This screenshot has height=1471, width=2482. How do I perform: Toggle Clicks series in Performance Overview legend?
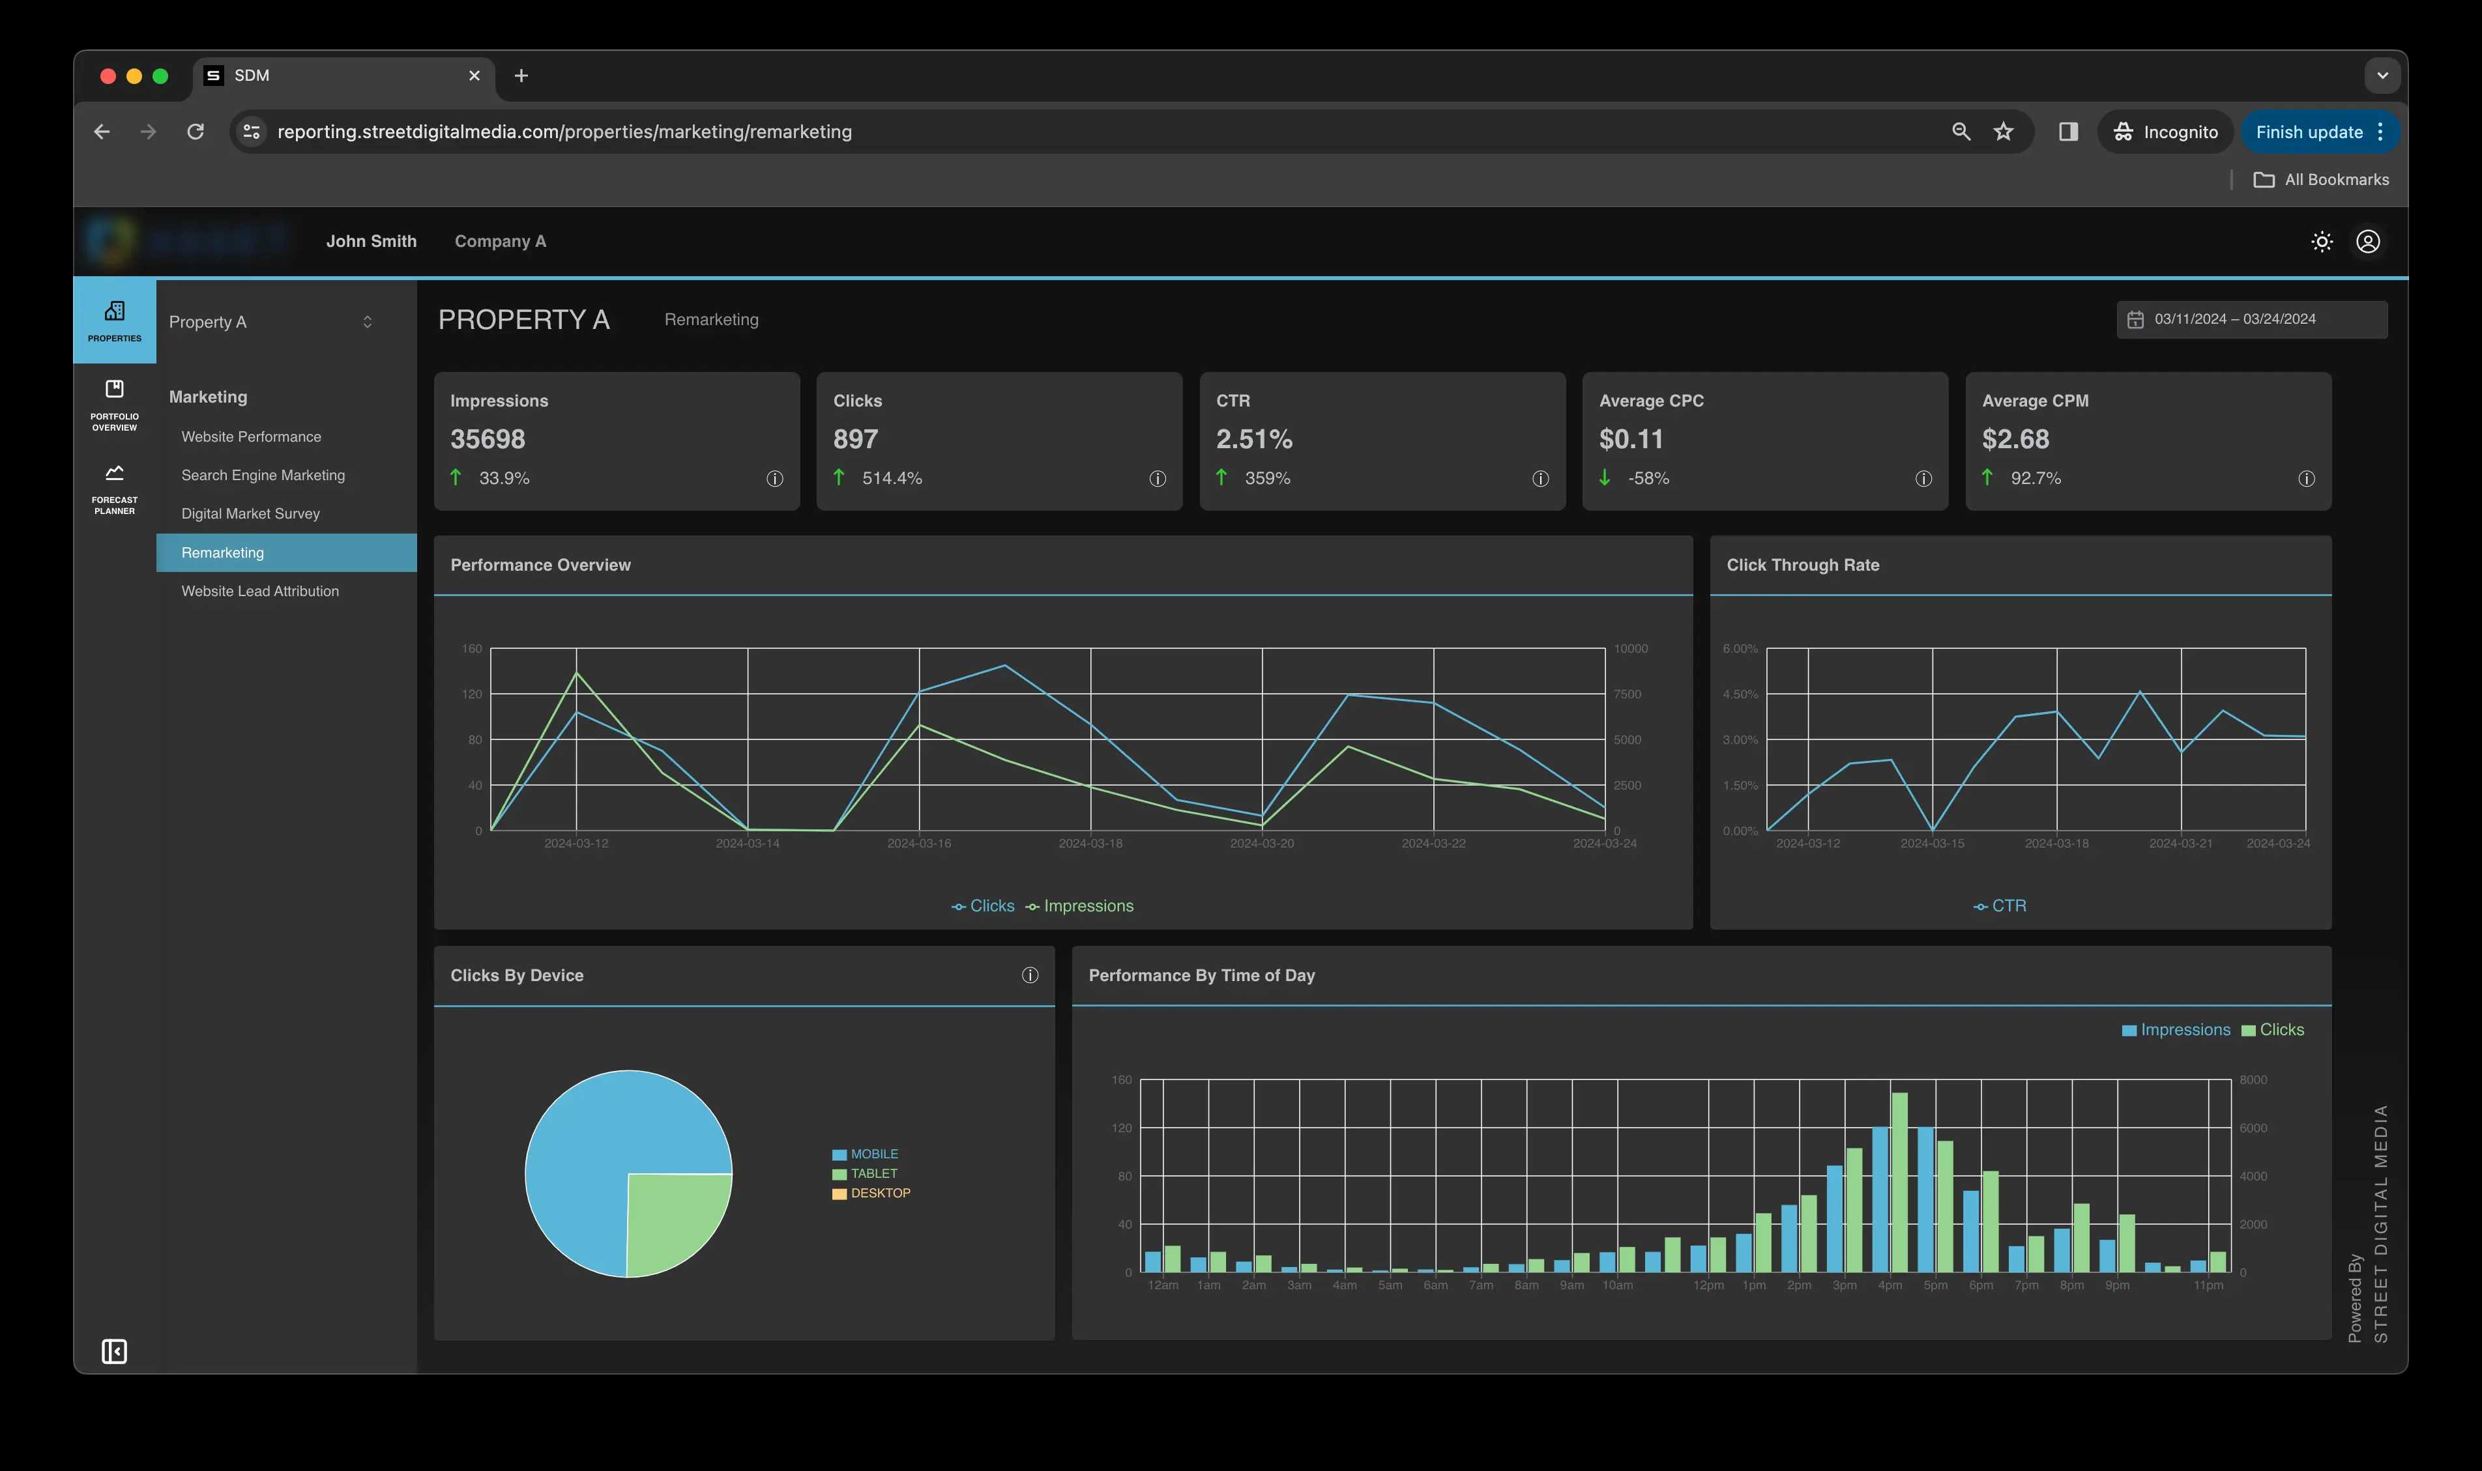[983, 906]
